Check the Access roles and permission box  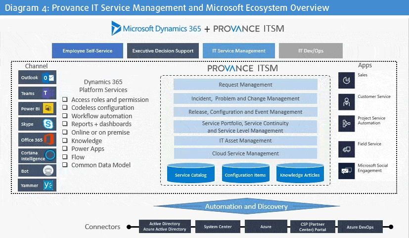point(65,99)
